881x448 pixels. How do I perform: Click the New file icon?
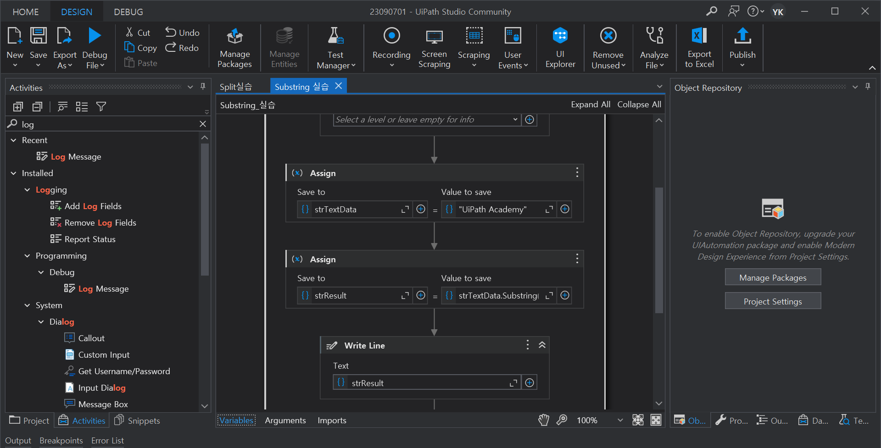pos(15,36)
